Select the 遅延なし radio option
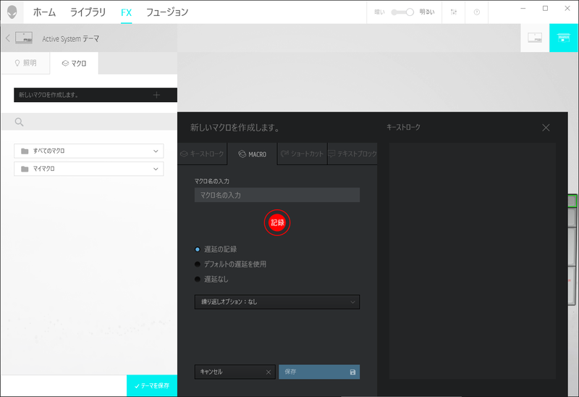The width and height of the screenshot is (579, 397). pos(211,279)
